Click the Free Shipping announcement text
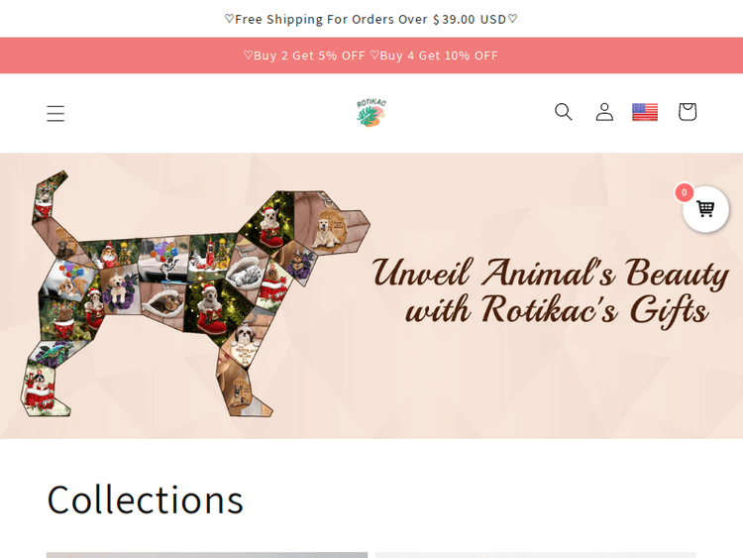The height and width of the screenshot is (558, 743). click(371, 19)
